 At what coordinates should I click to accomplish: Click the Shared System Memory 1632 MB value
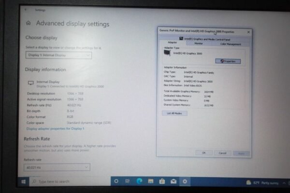click(x=209, y=105)
